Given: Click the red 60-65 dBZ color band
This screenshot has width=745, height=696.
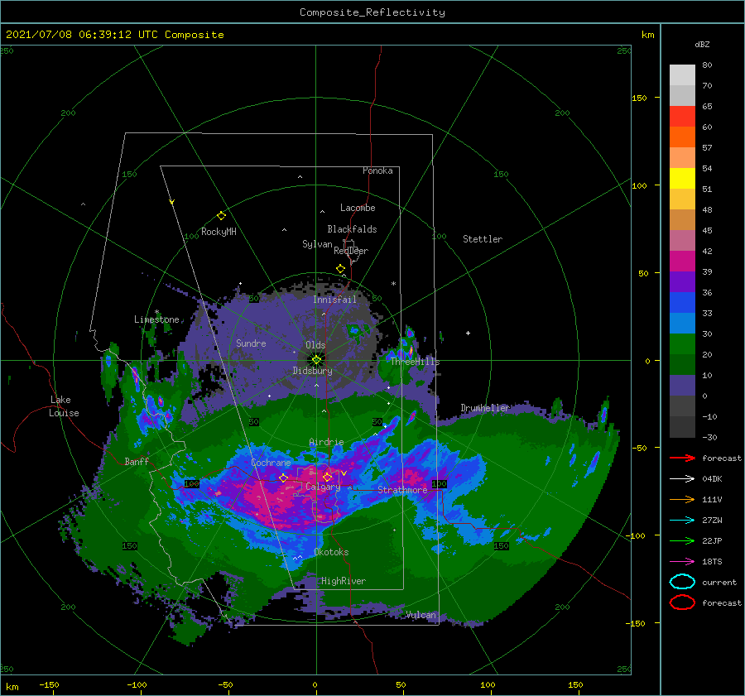Looking at the screenshot, I should 682,117.
